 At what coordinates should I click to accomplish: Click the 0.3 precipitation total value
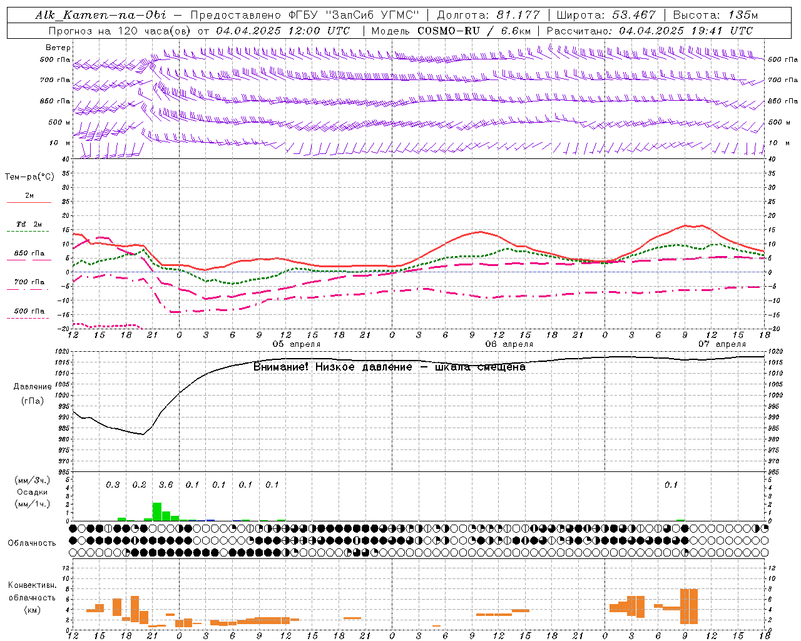[113, 485]
